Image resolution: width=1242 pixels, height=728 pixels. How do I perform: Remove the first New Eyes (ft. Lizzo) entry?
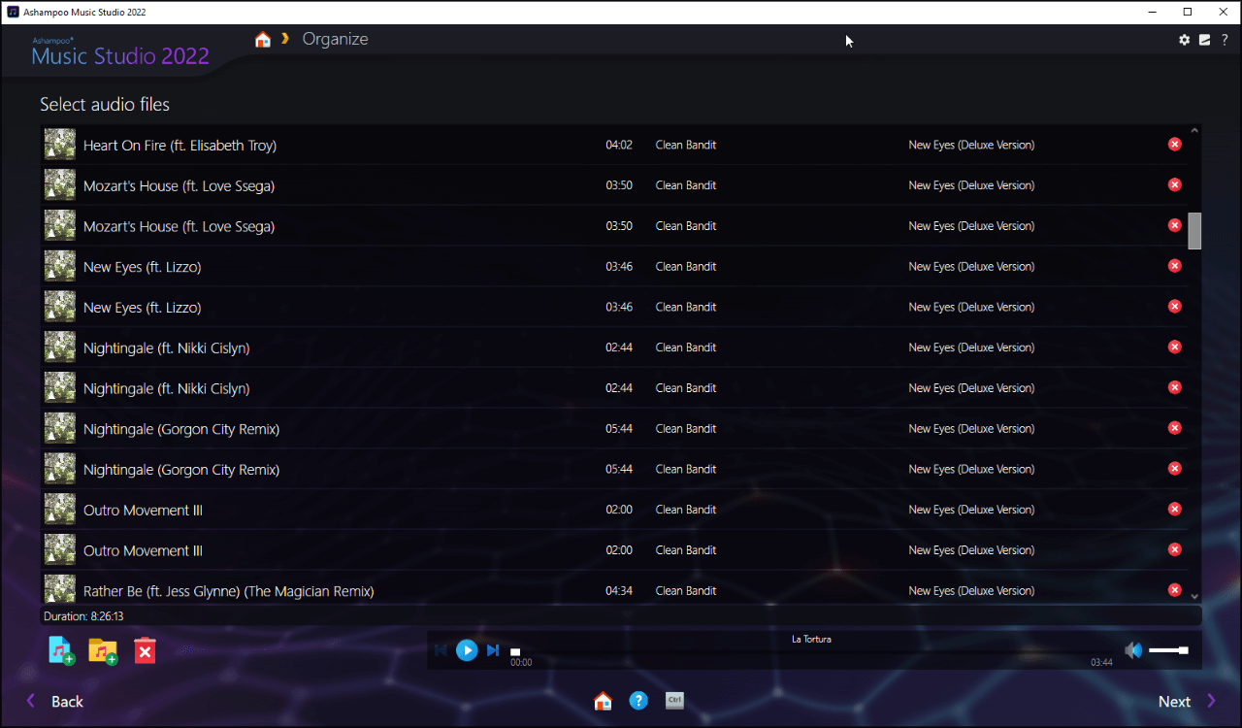click(1174, 266)
